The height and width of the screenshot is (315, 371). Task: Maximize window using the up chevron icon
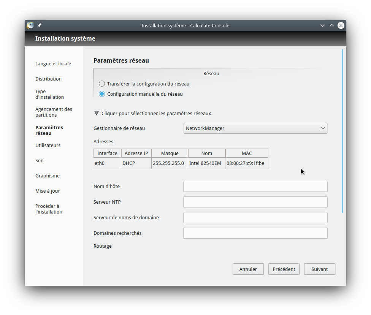(332, 25)
